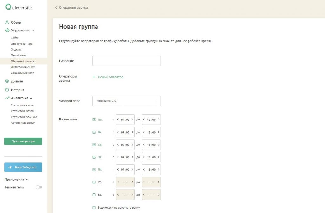This screenshot has width=325, height=213.
Task: Expand the Приложения section
Action: [x=17, y=179]
